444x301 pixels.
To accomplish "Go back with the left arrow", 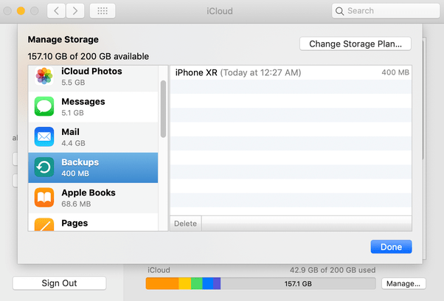I will 56,11.
